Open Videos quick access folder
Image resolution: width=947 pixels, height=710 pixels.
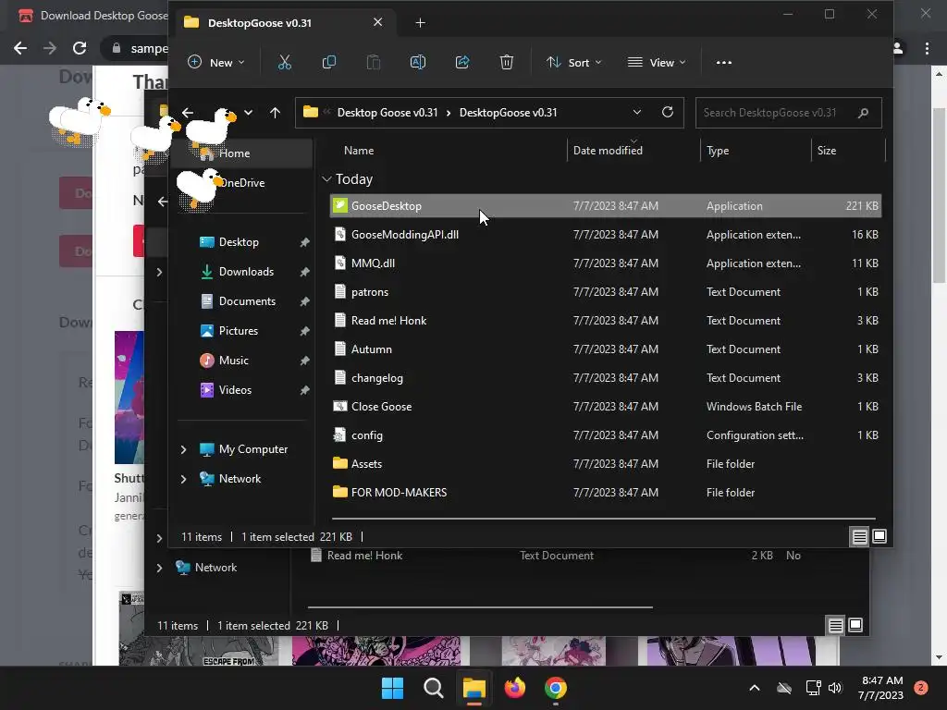(235, 390)
